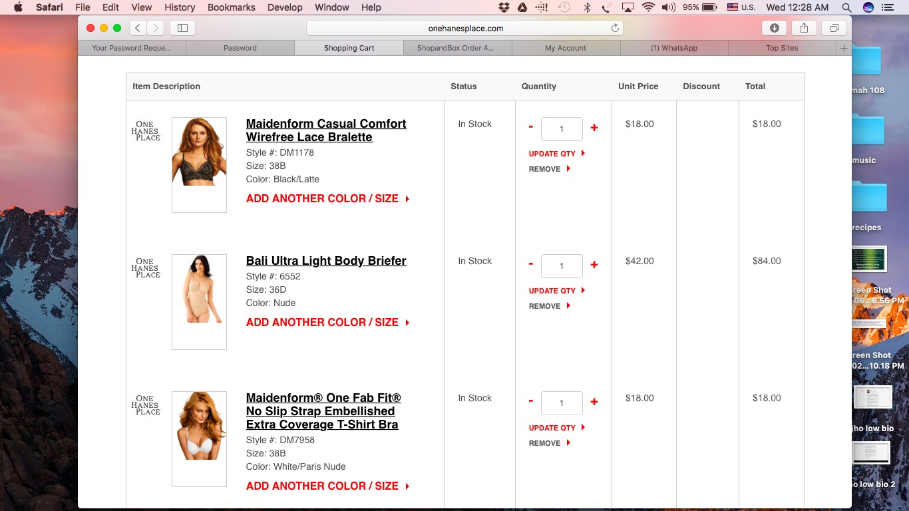Image resolution: width=909 pixels, height=511 pixels.
Task: Remove Maidenform Casual Comfort Bralette from cart
Action: click(x=550, y=169)
